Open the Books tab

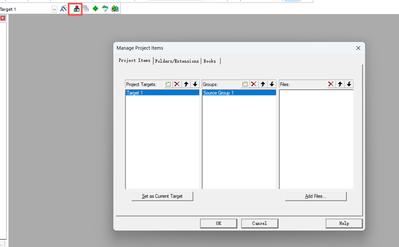[x=210, y=61]
